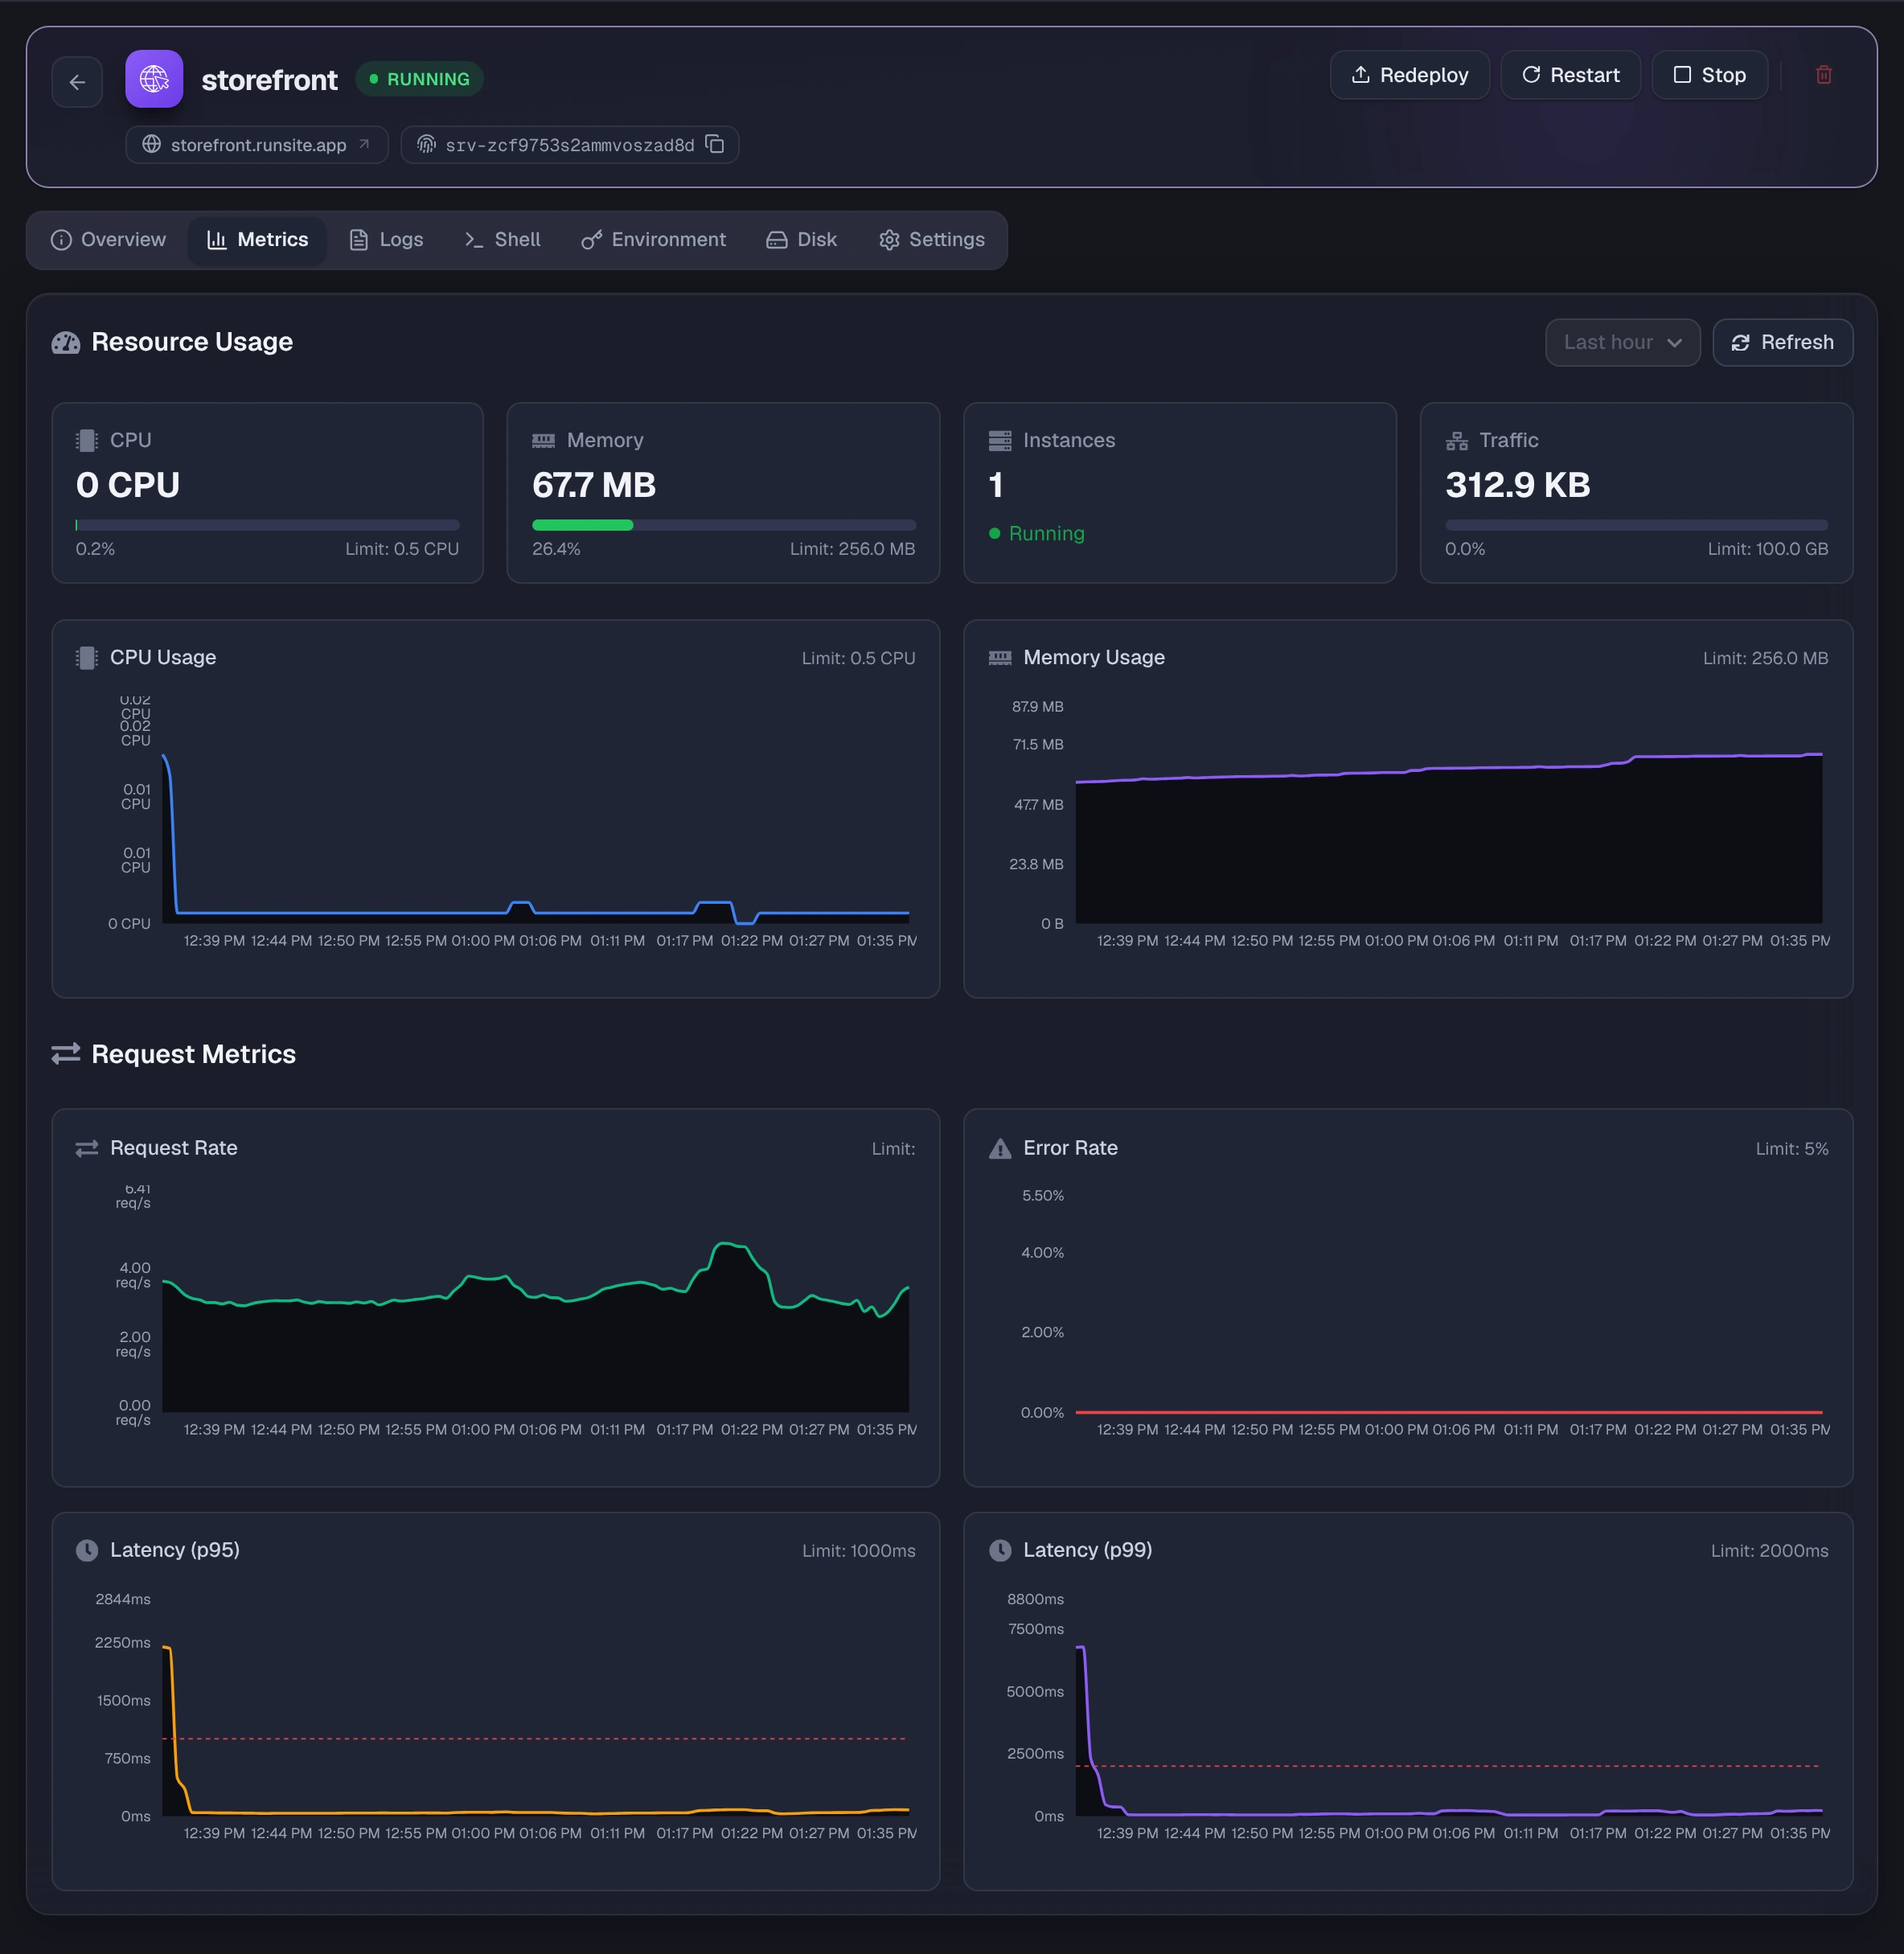
Task: Stop the storefront service
Action: pos(1710,75)
